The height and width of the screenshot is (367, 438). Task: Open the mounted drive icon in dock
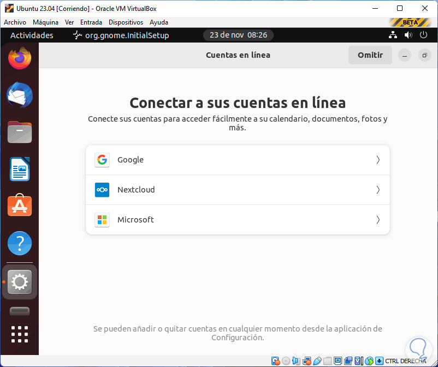(20, 311)
